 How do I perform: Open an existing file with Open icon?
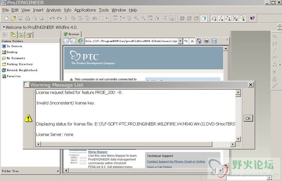coord(13,18)
